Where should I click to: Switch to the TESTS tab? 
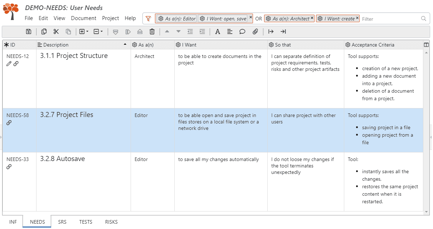[86, 222]
